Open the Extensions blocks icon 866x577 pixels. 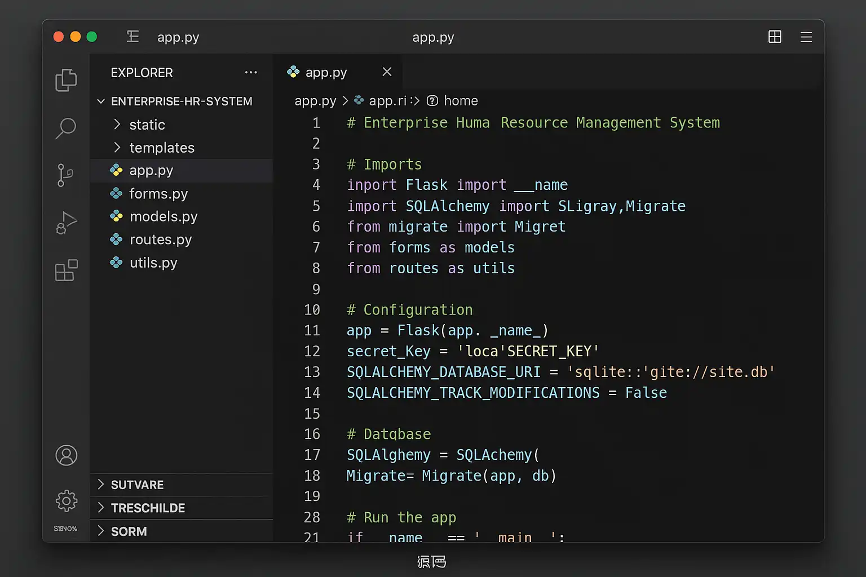(66, 270)
